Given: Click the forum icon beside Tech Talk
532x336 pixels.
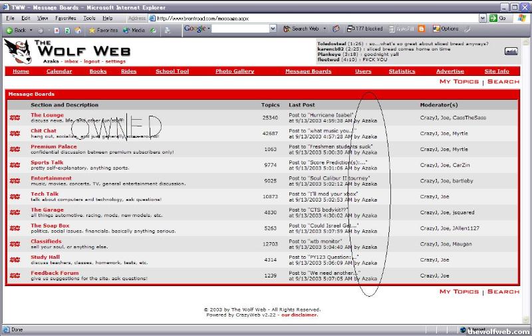Looking at the screenshot, I should coord(15,196).
